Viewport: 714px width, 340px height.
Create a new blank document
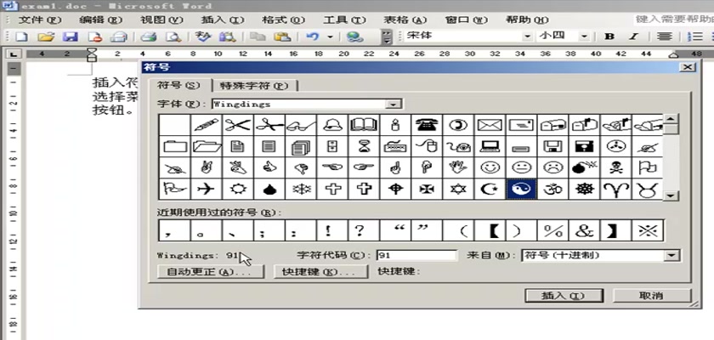[x=21, y=37]
